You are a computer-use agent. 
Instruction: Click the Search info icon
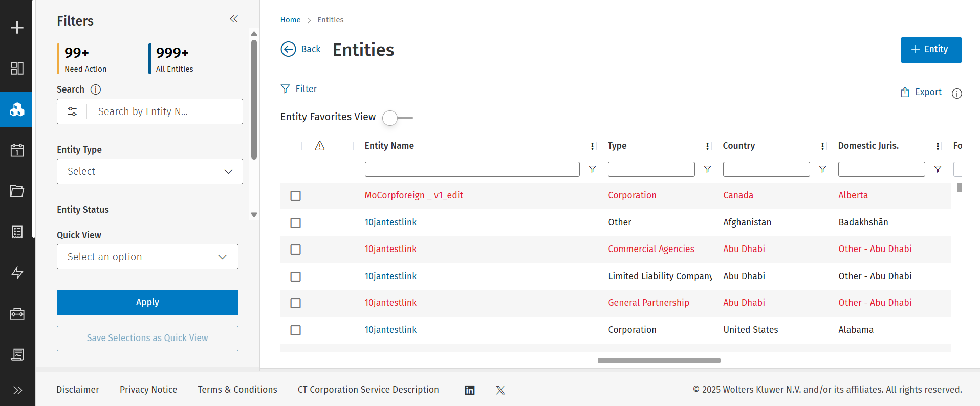[x=96, y=89]
